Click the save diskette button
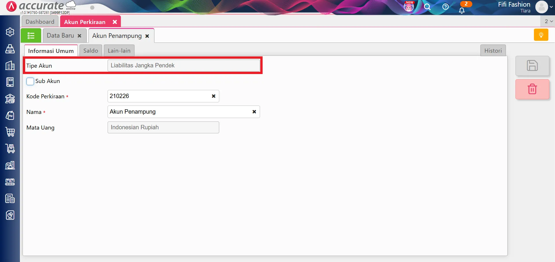Image resolution: width=555 pixels, height=262 pixels. [532, 66]
